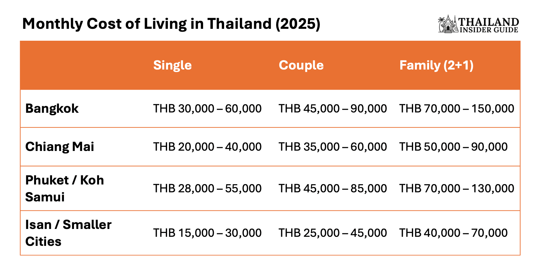541x275 pixels.
Task: Click Isan family cost THB 40,000 – 70,000
Action: click(x=453, y=233)
